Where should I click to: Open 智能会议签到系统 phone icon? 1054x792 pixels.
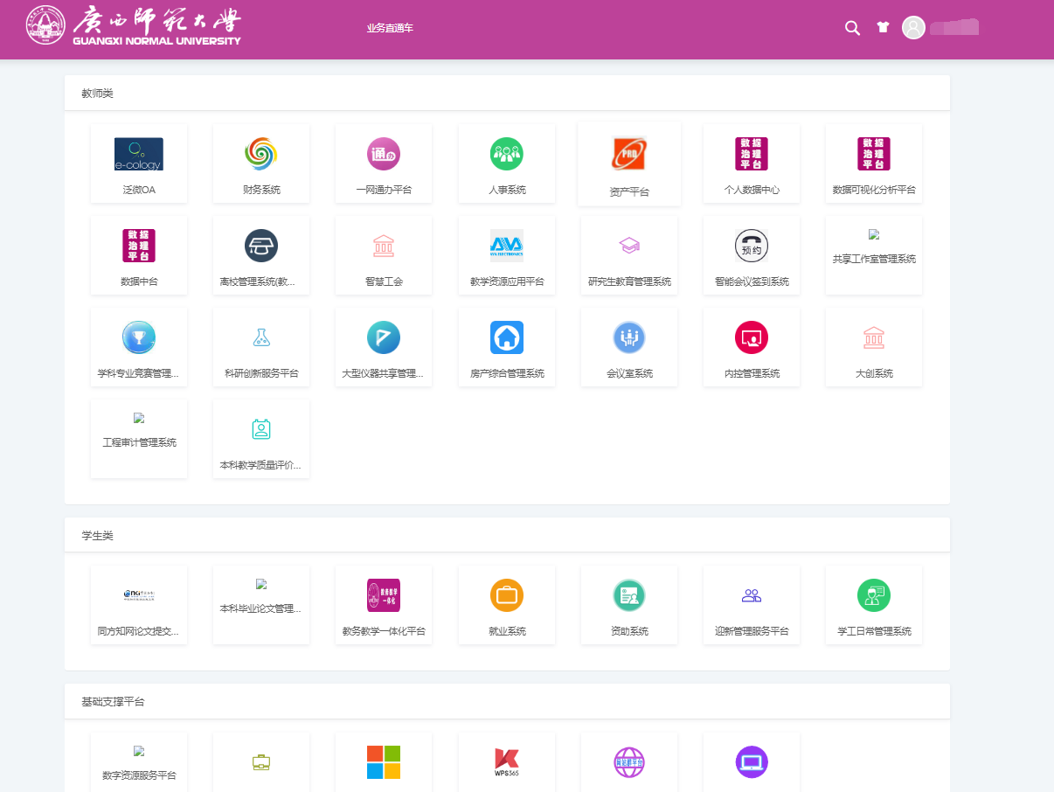tap(752, 247)
